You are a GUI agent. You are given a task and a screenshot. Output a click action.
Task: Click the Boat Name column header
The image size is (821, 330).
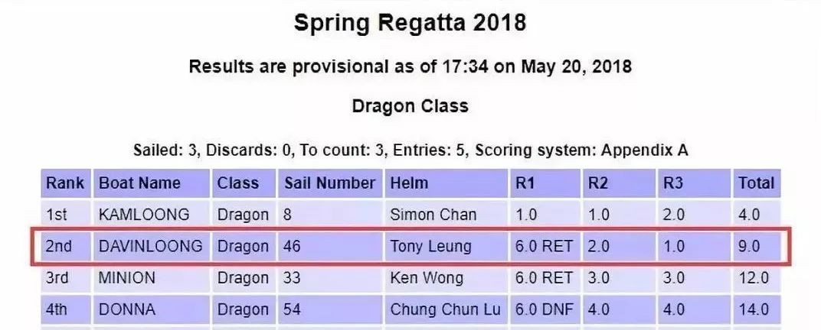click(x=139, y=183)
